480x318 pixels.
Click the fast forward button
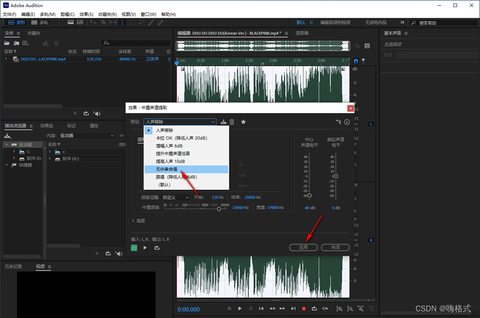click(x=282, y=309)
